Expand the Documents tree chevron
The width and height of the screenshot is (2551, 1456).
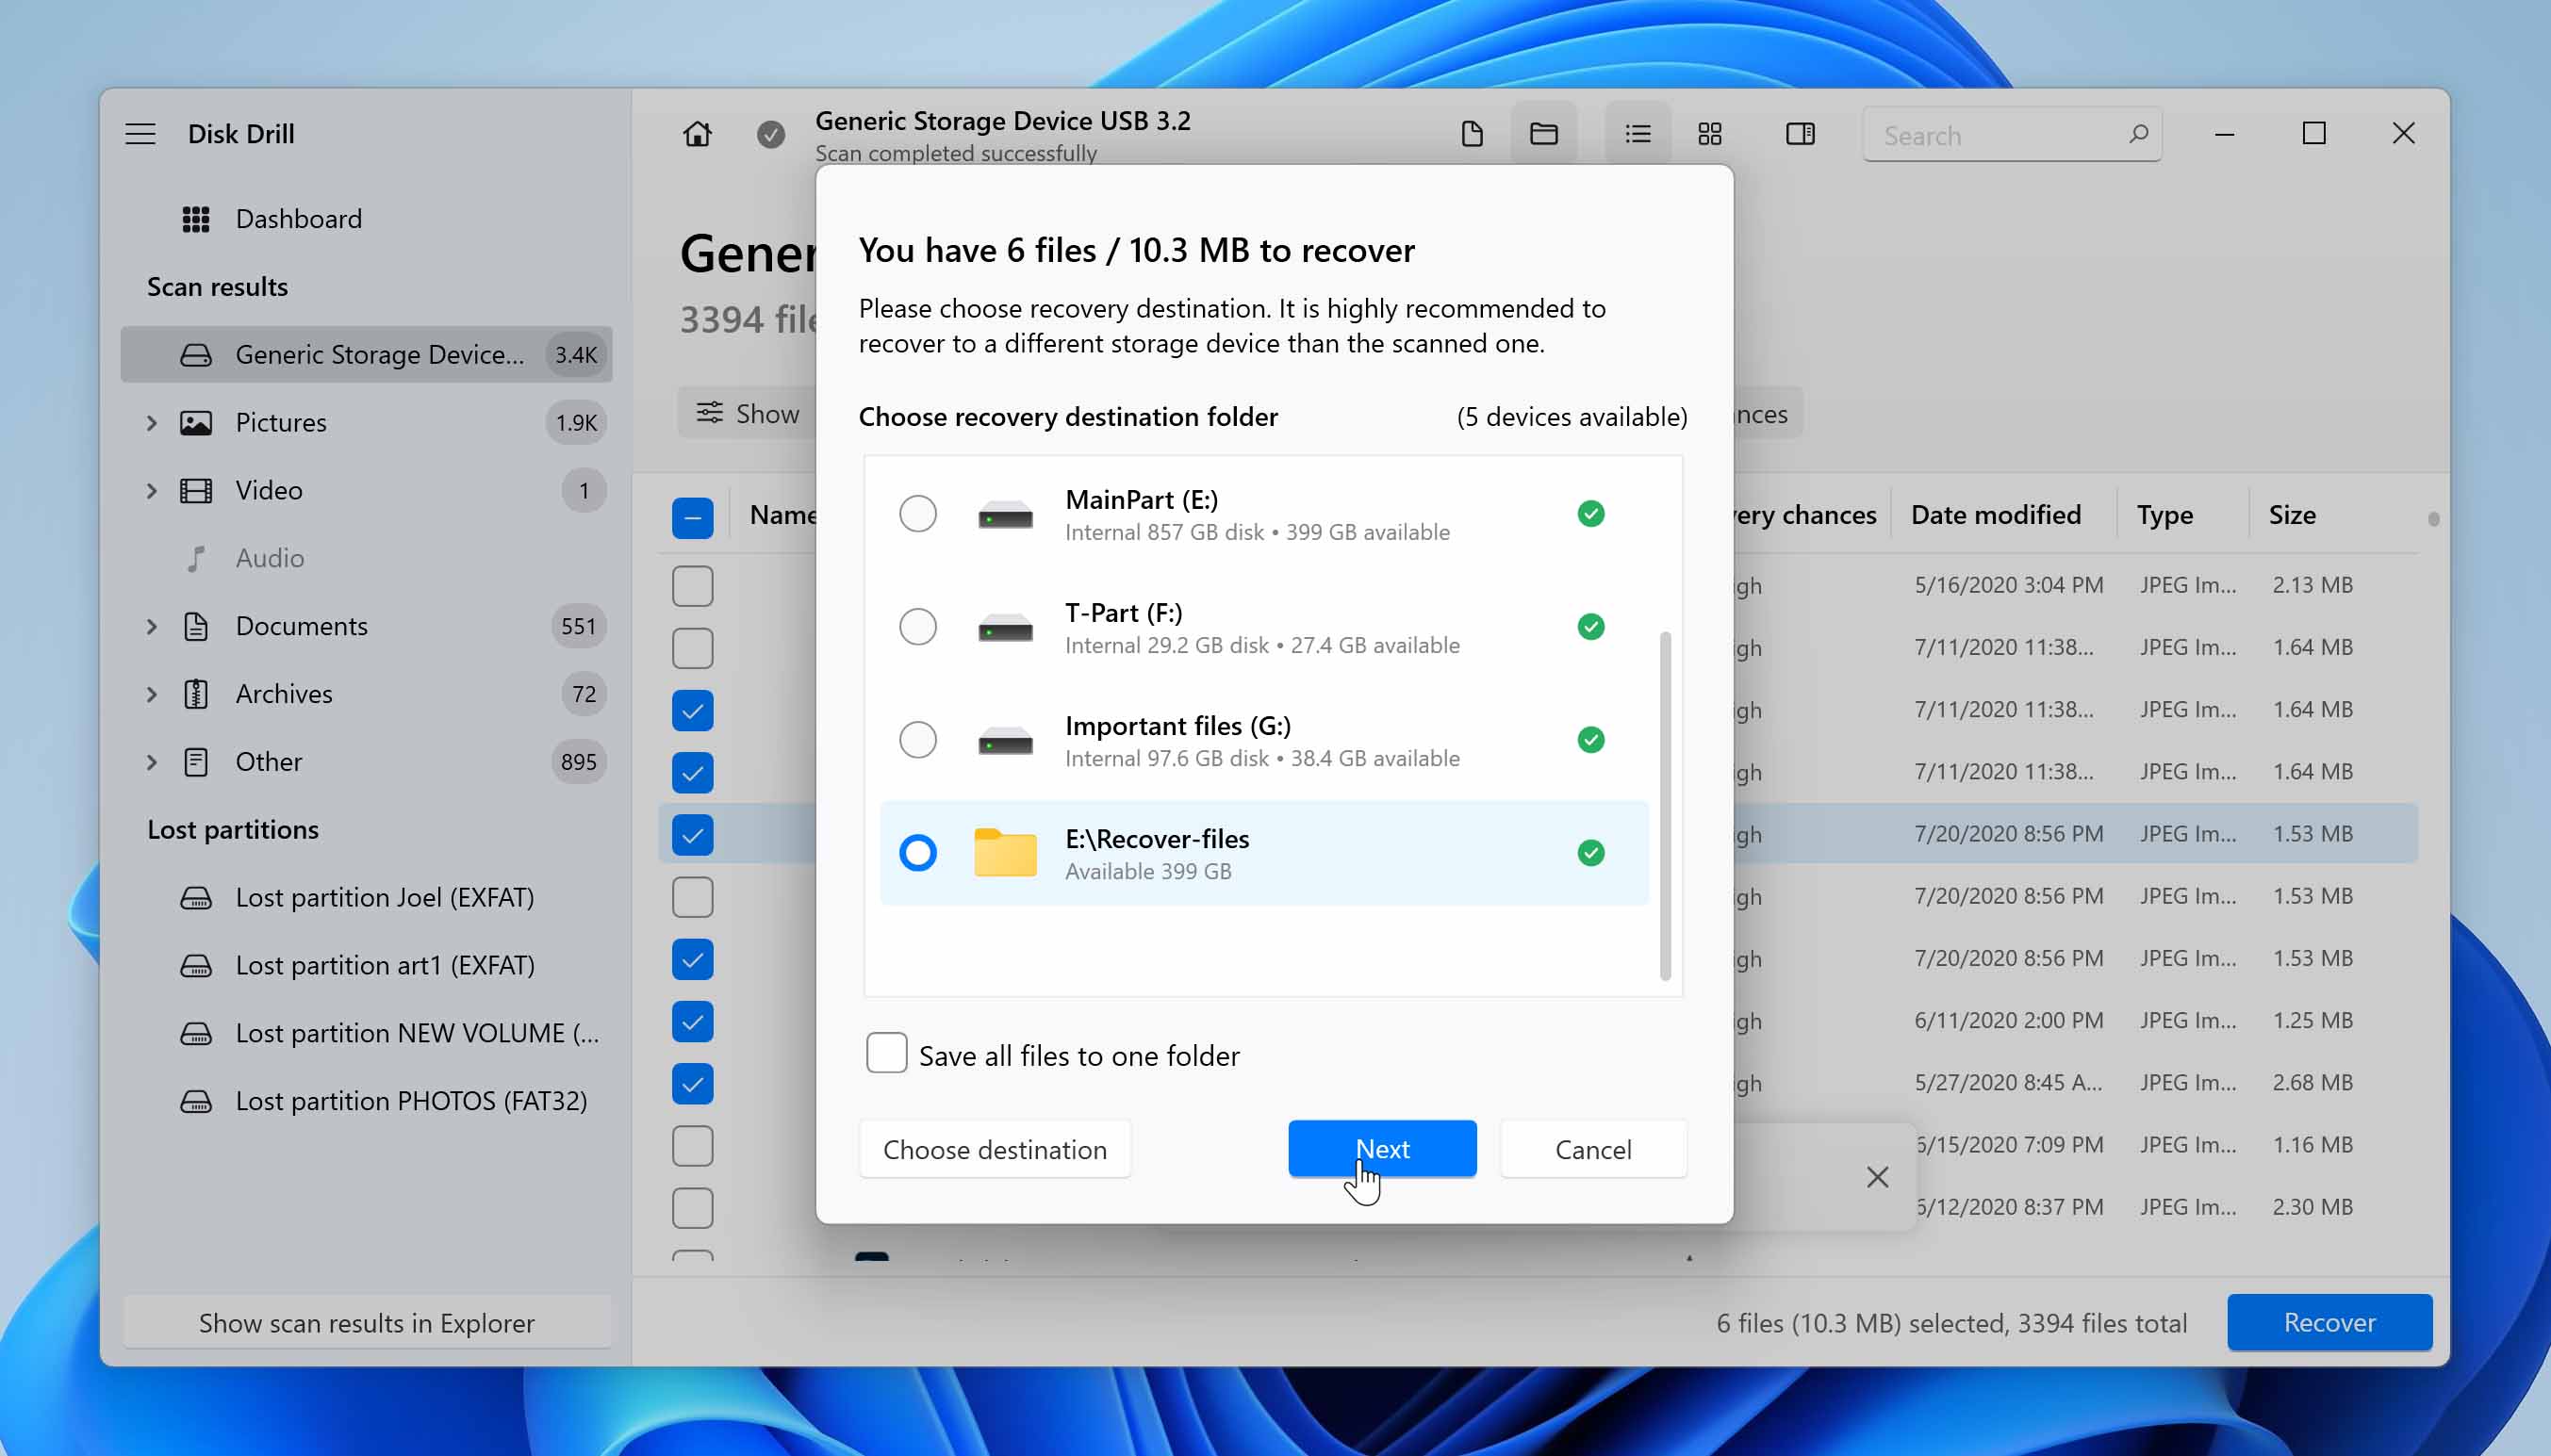(x=152, y=627)
